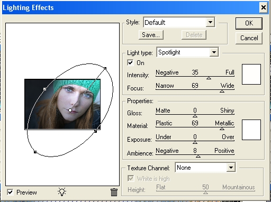Open the Style dropdown arrow
The height and width of the screenshot is (202, 271).
(x=210, y=22)
